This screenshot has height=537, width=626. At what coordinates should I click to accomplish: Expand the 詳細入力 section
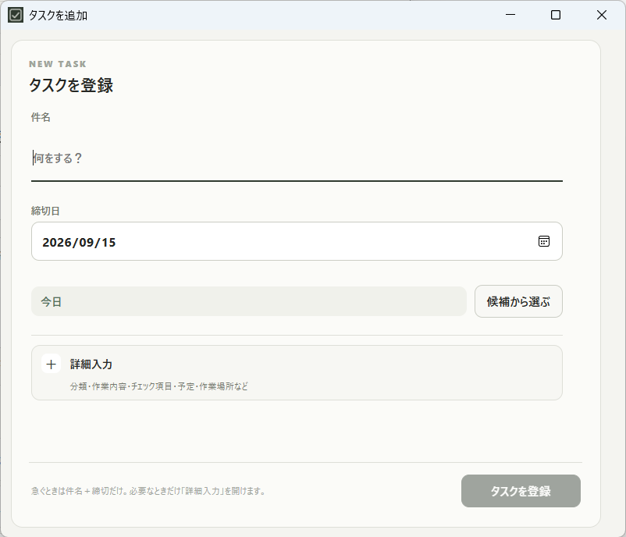click(297, 372)
